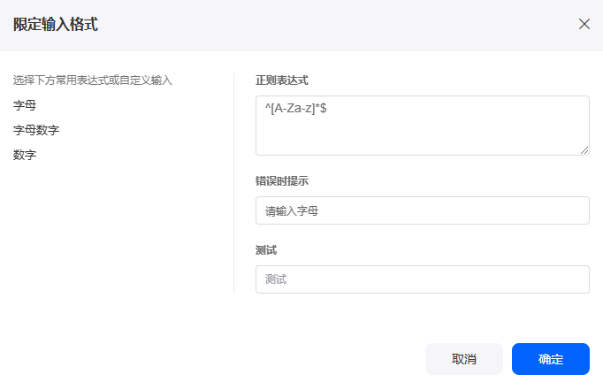Select the 字母 preset expression
Viewport: 603px width, 382px height.
25,105
